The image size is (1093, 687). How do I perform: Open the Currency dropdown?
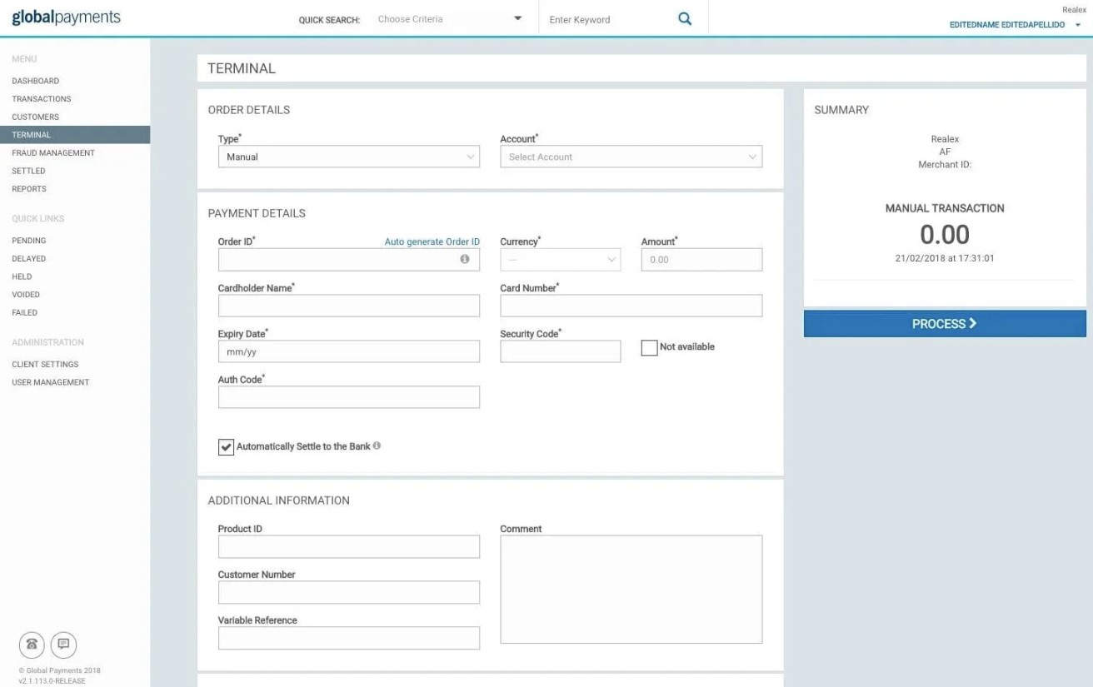coord(560,260)
